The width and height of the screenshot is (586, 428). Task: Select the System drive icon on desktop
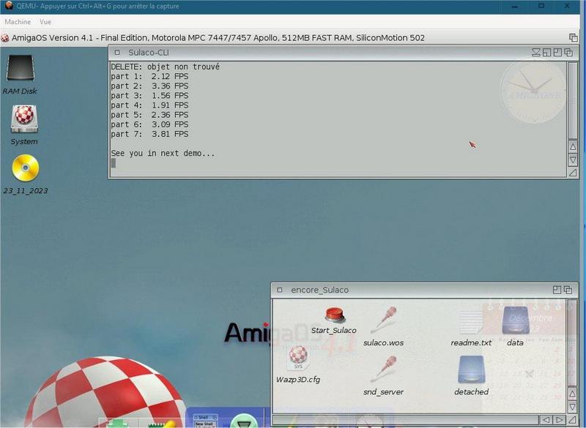24,119
